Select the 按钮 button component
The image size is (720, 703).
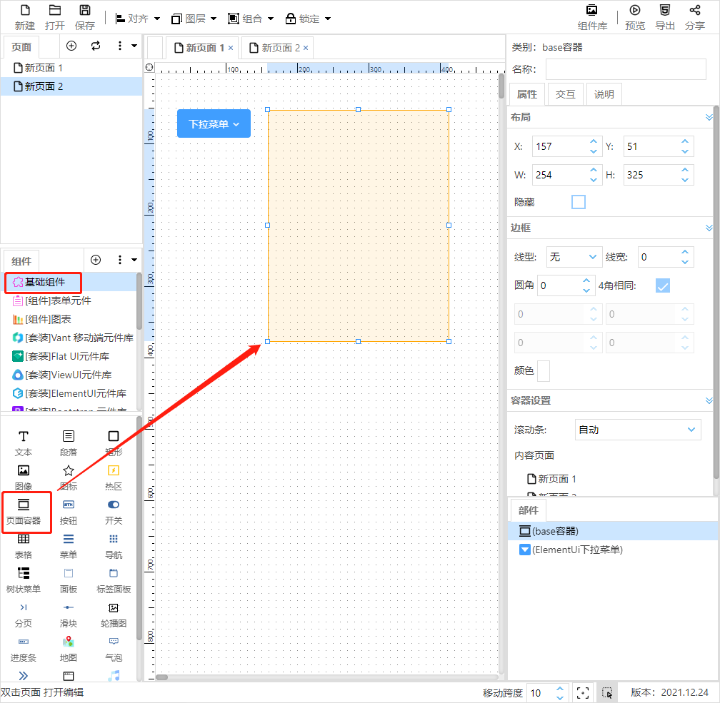point(69,511)
